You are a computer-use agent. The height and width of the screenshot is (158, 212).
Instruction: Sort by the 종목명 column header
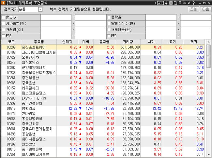[39, 42]
